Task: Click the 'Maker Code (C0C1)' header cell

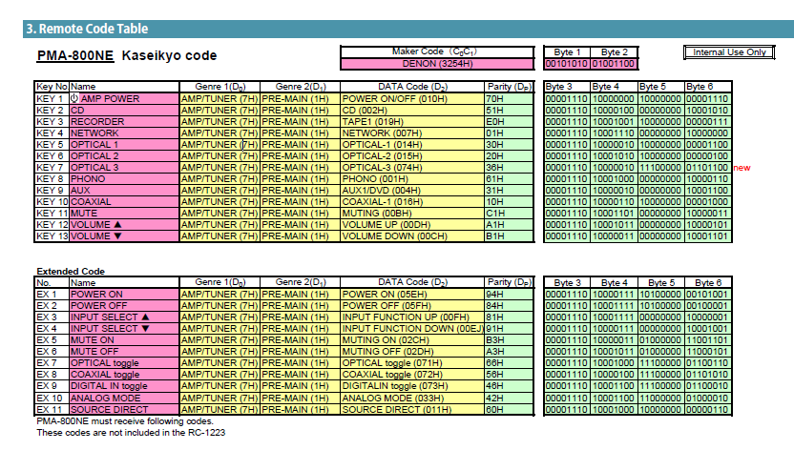Action: 437,51
